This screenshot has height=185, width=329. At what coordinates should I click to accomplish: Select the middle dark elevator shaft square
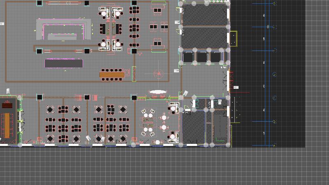click(x=202, y=57)
